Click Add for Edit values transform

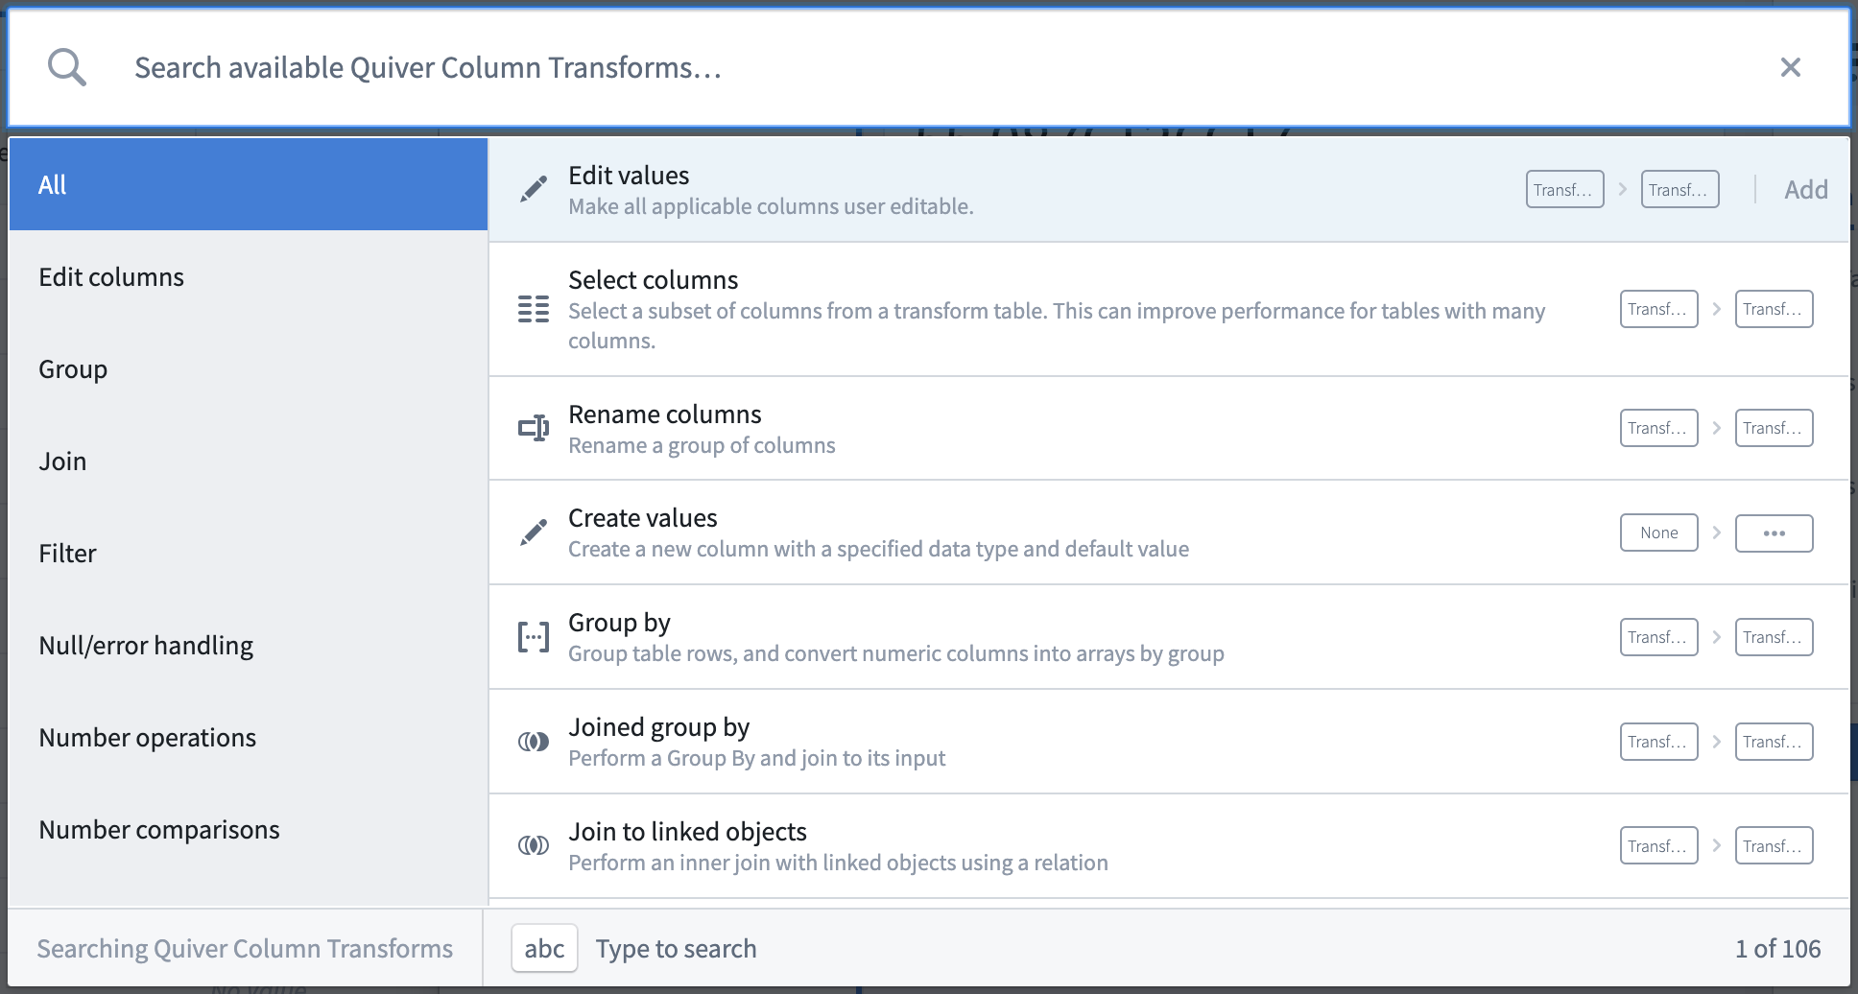coord(1805,189)
